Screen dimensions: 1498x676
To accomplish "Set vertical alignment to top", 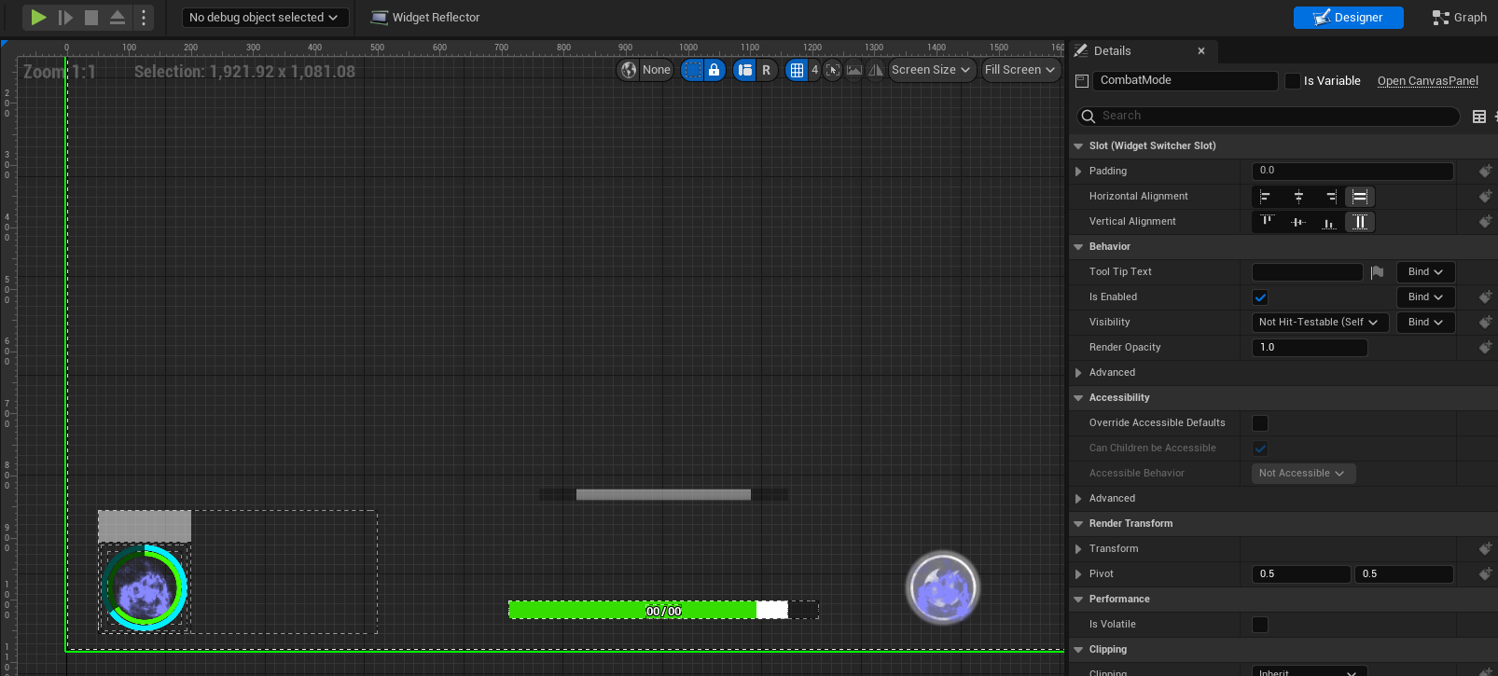I will (x=1267, y=222).
